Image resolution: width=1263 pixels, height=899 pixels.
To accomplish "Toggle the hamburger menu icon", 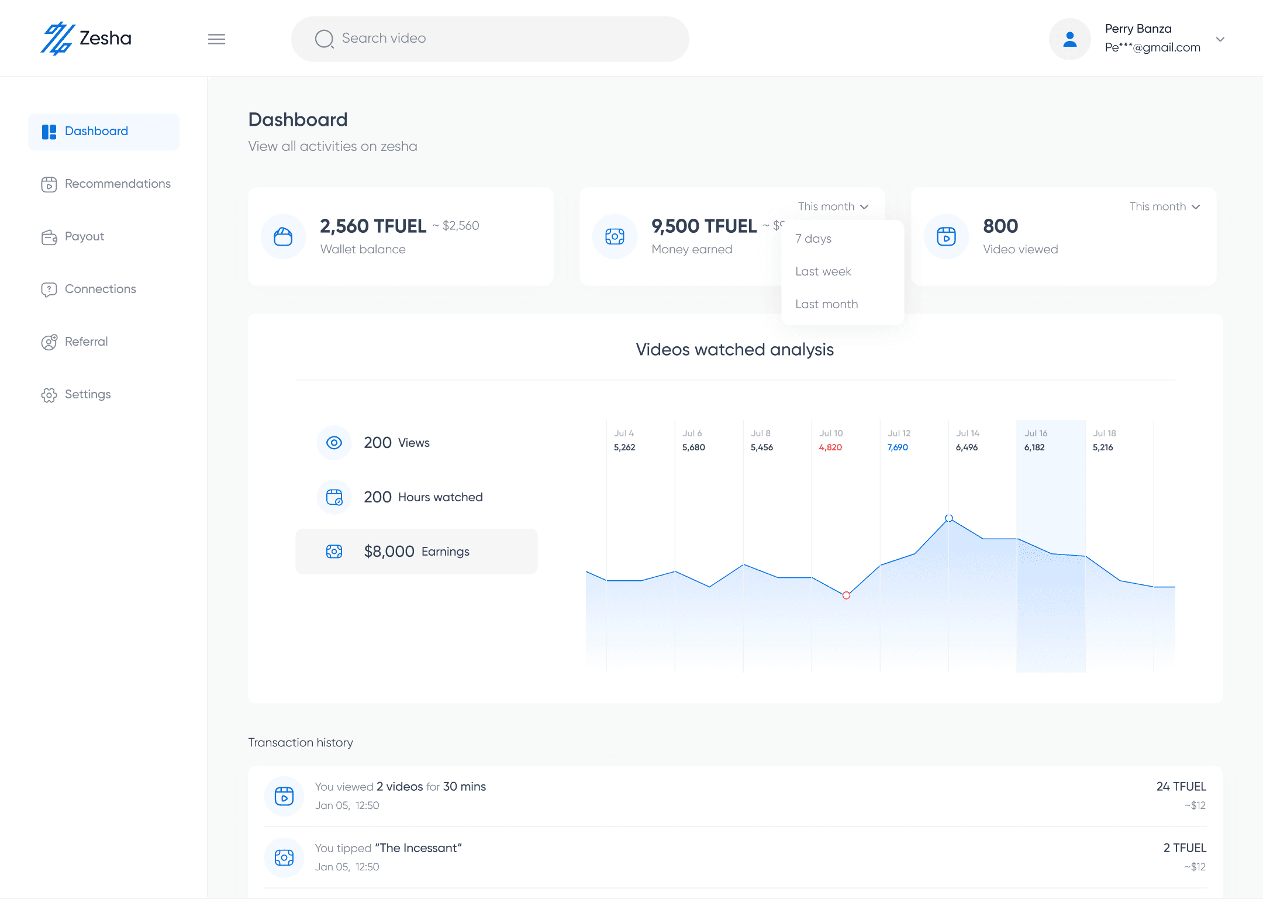I will pyautogui.click(x=216, y=39).
